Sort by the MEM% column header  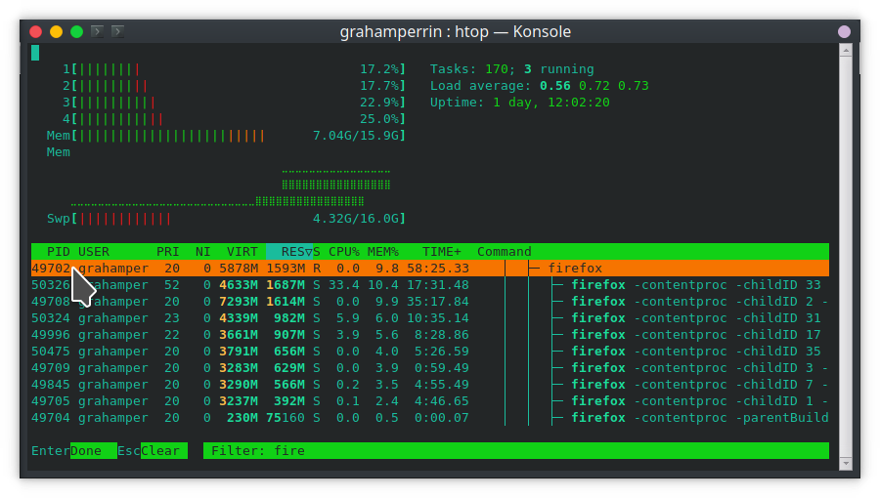click(x=383, y=252)
